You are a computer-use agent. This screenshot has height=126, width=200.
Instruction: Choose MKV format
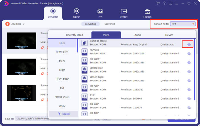(62, 70)
